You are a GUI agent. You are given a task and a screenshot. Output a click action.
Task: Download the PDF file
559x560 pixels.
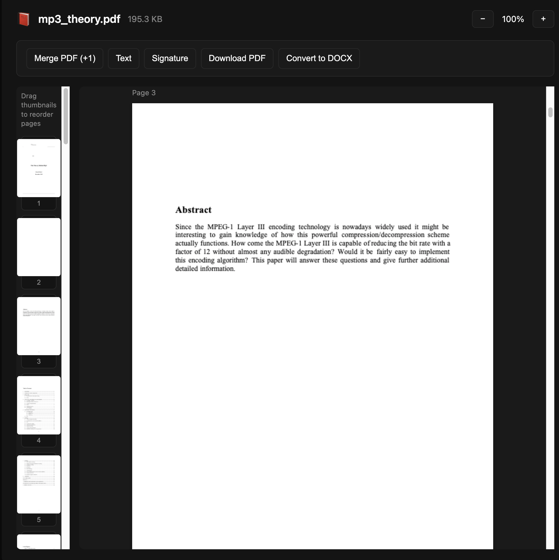(237, 58)
